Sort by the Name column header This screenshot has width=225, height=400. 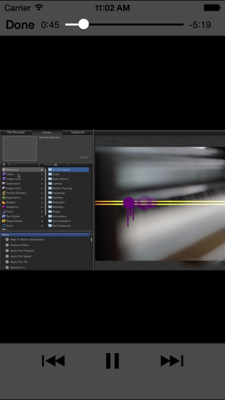45,235
